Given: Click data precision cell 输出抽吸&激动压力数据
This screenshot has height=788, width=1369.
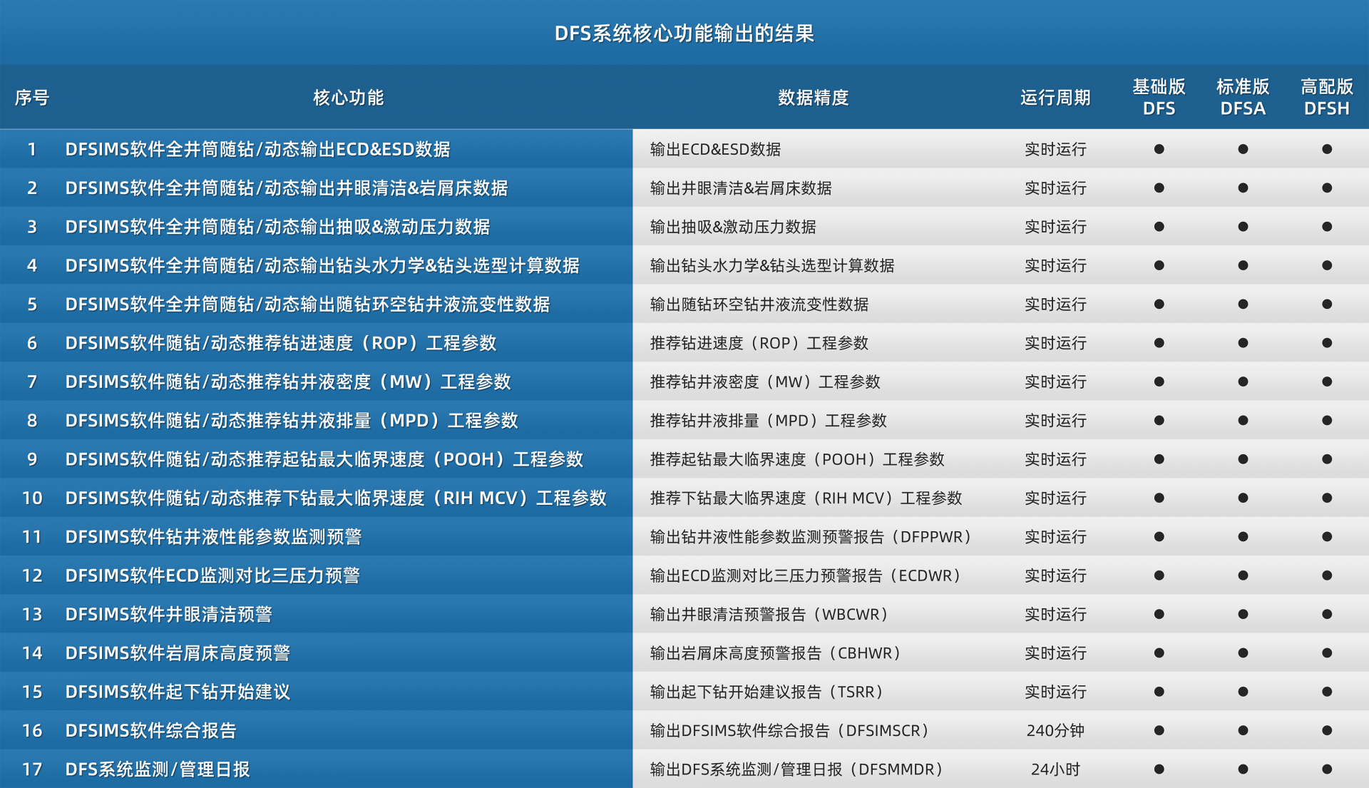Looking at the screenshot, I should 733,227.
